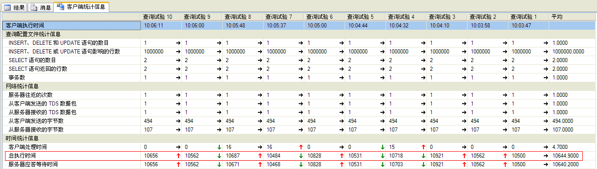Click the 10644.9000 average value
Screen dimensions: 597x169
click(x=565, y=155)
